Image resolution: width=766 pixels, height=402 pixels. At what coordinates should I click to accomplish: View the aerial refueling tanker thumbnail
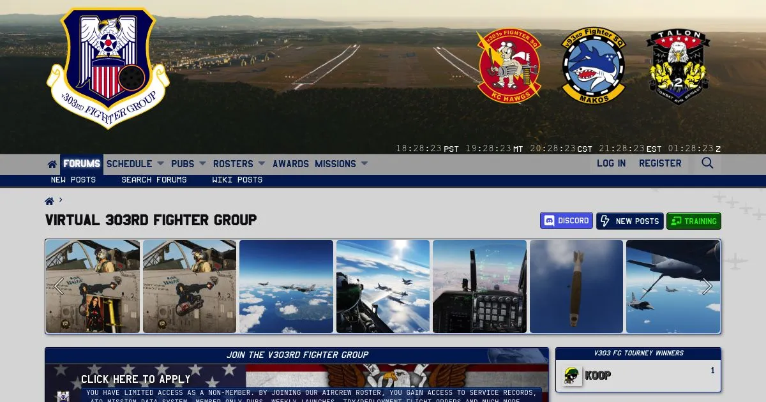point(673,287)
